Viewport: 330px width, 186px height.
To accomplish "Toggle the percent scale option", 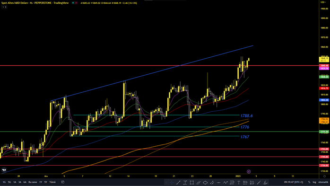I will [309, 182].
